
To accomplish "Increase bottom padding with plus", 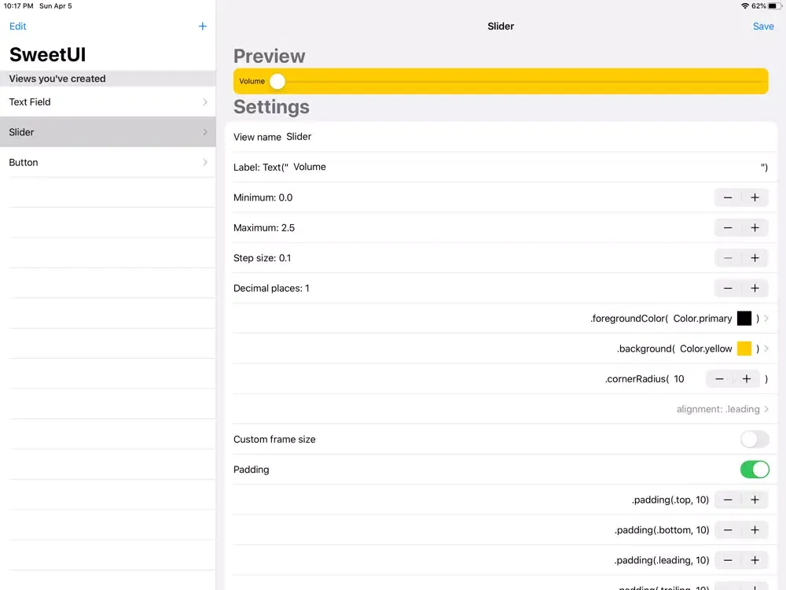I will pyautogui.click(x=755, y=529).
